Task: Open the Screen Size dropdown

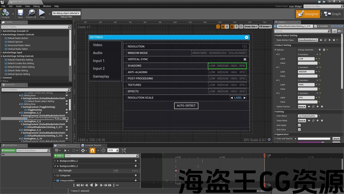Action: (x=250, y=27)
